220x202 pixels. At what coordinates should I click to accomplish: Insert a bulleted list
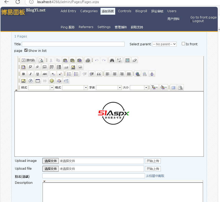point(76,74)
